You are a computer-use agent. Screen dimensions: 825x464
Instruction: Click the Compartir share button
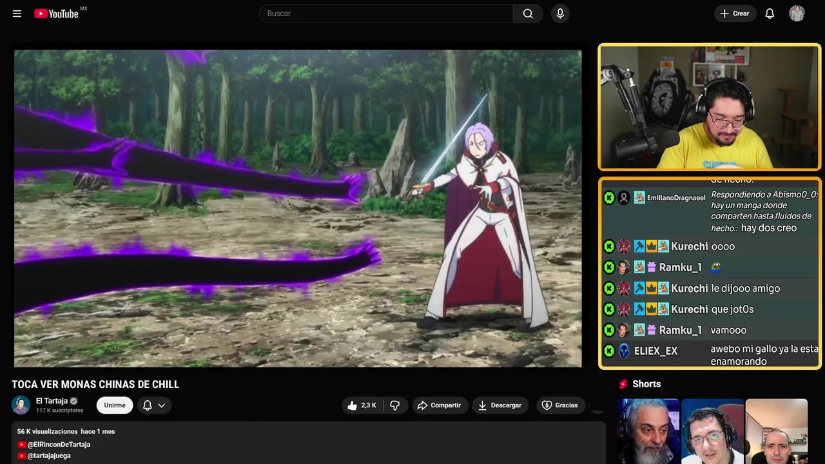[439, 405]
